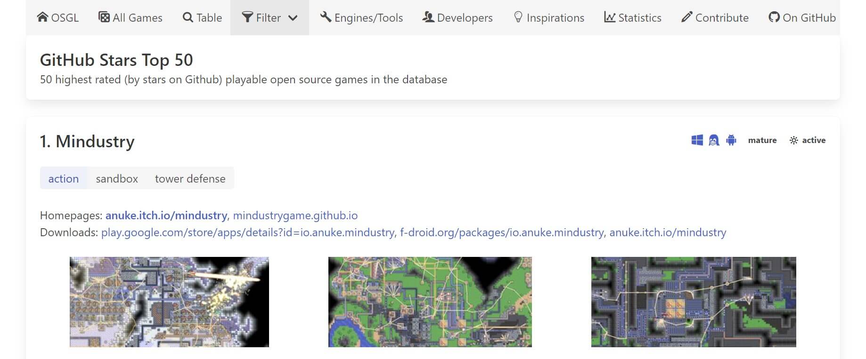The image size is (866, 359).
Task: Open the OSGL home menu item
Action: click(58, 17)
